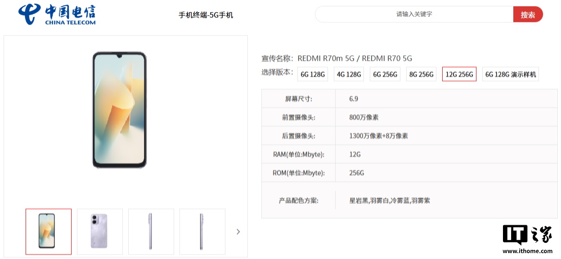
Task: Choose the 4G 128G version
Action: (x=349, y=74)
